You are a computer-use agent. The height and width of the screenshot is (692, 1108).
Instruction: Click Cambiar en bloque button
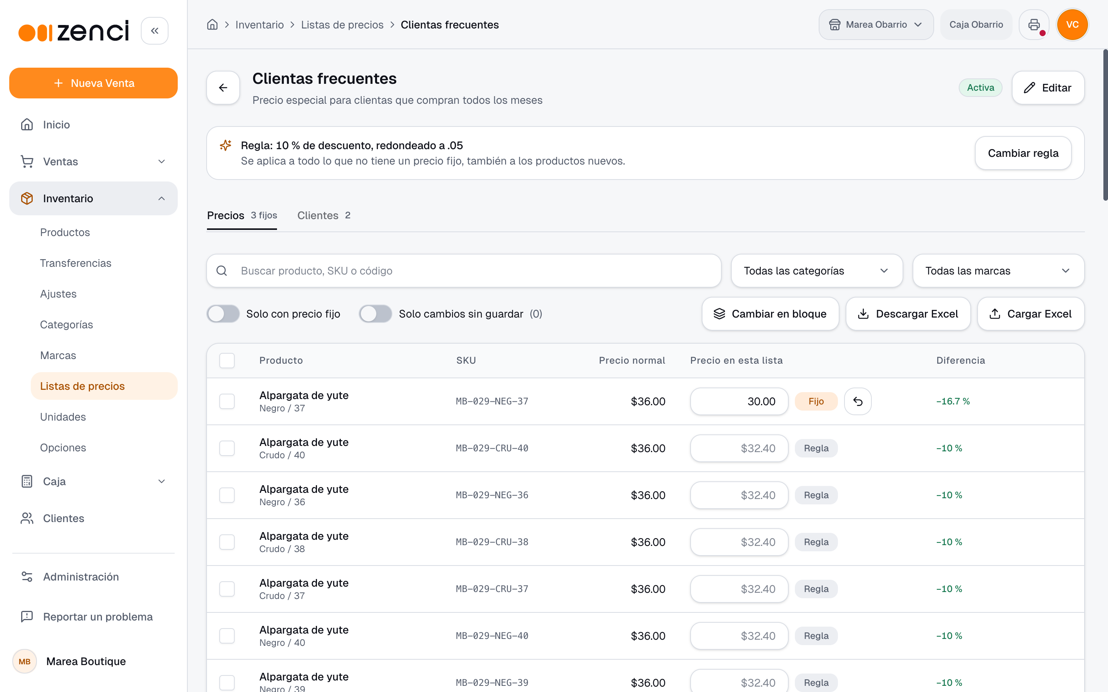(770, 314)
